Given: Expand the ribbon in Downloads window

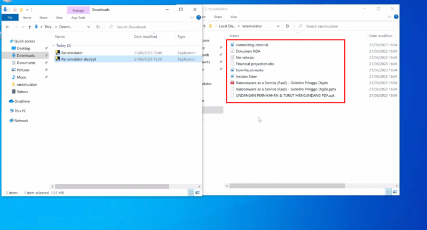Looking at the screenshot, I should coord(192,18).
